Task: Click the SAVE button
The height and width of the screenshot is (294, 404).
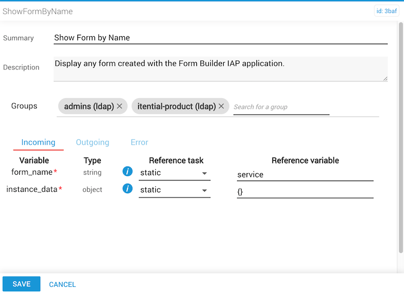Action: [x=21, y=284]
